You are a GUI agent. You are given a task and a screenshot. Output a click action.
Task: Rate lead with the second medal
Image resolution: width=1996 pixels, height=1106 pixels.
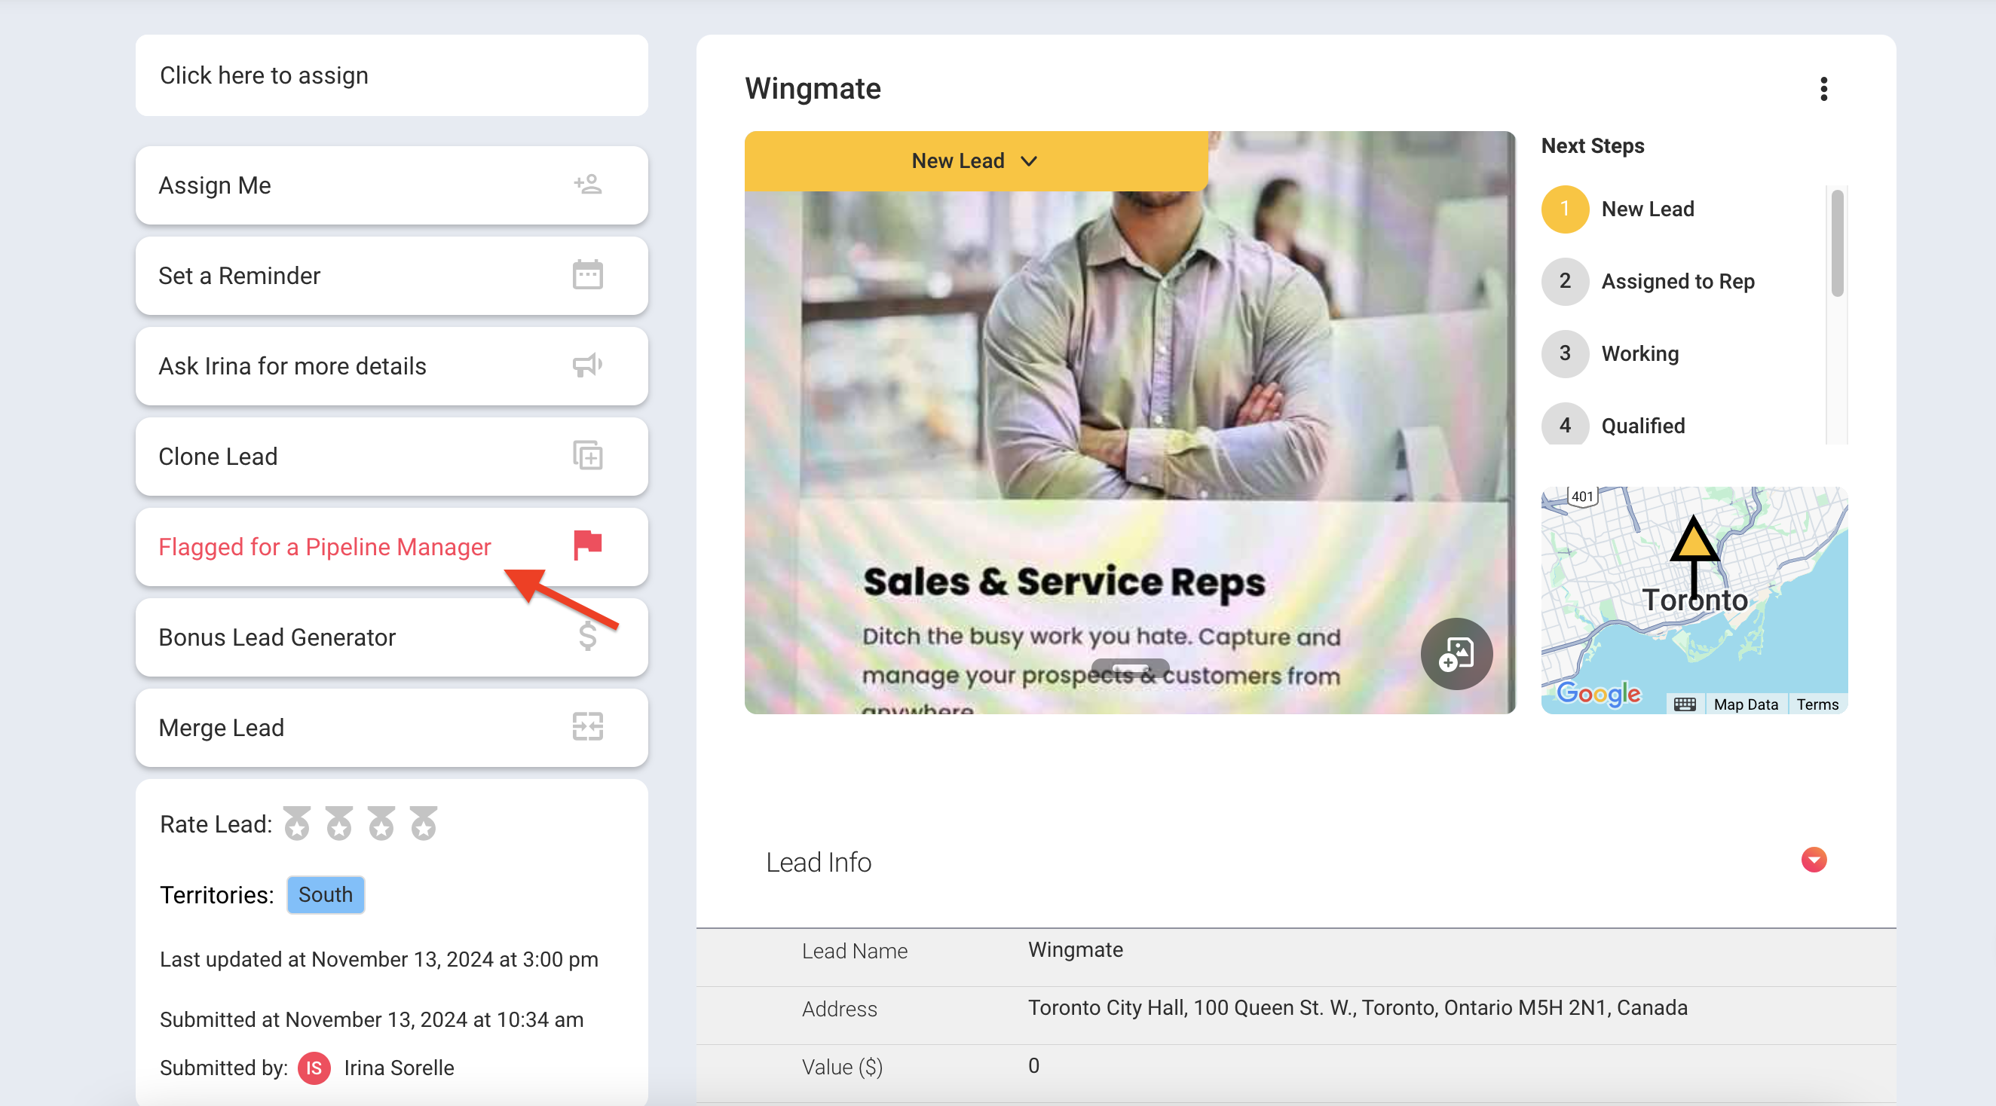[x=338, y=823]
